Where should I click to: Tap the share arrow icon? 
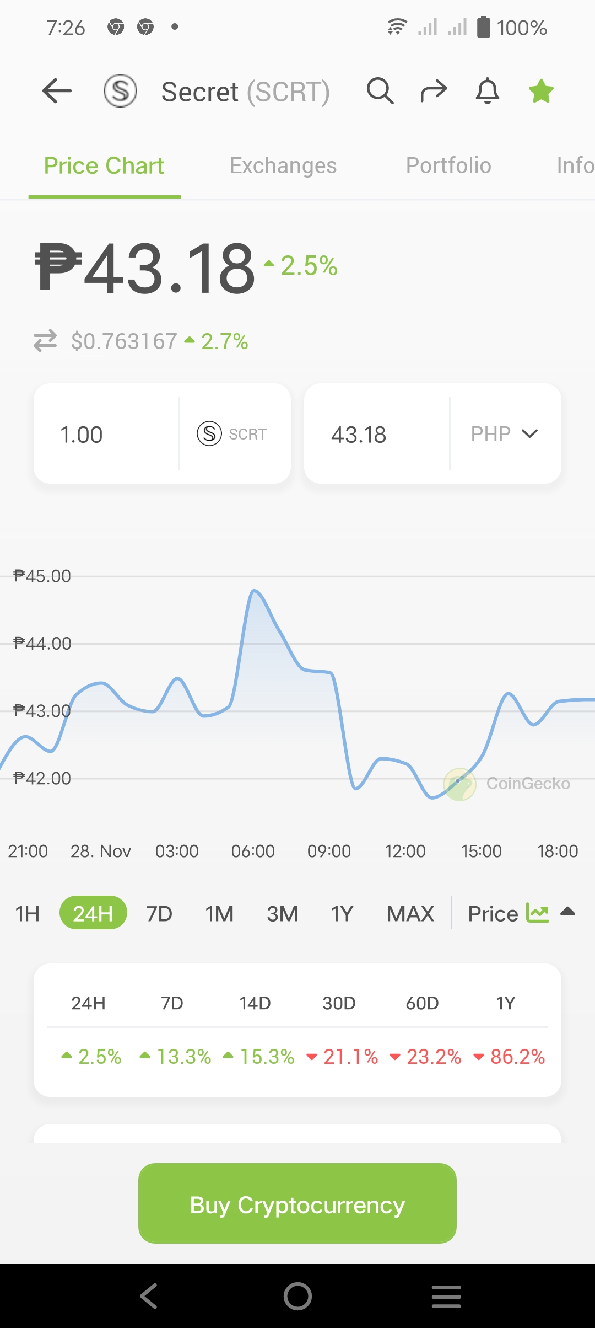click(434, 91)
